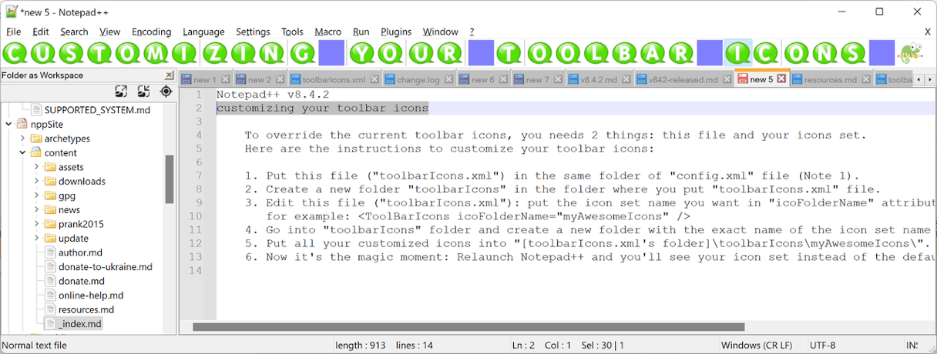Click the C icon starting CUSTOMIZING
The height and width of the screenshot is (354, 937).
17,53
